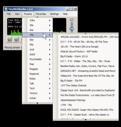The image size is (121, 127).
Task: Play 181.fm The Heart station
Action: [x=86, y=47]
